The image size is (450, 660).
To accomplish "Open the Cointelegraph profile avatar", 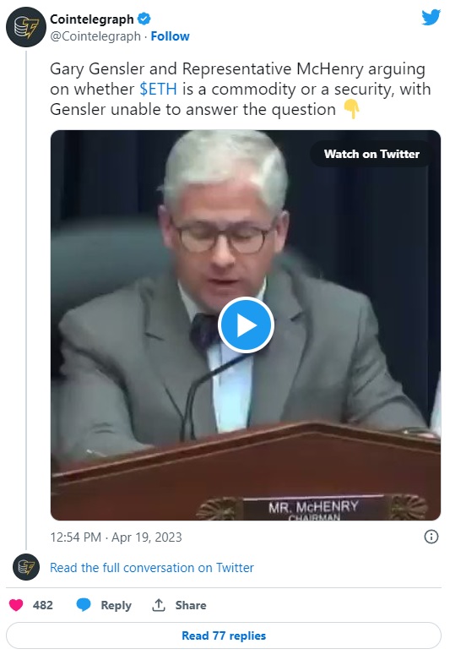I will tap(25, 27).
